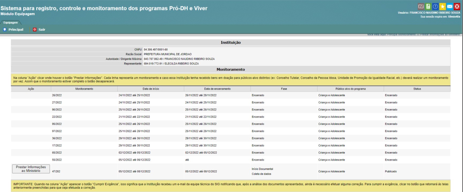
Task: Click the Status column header
Action: click(417, 89)
